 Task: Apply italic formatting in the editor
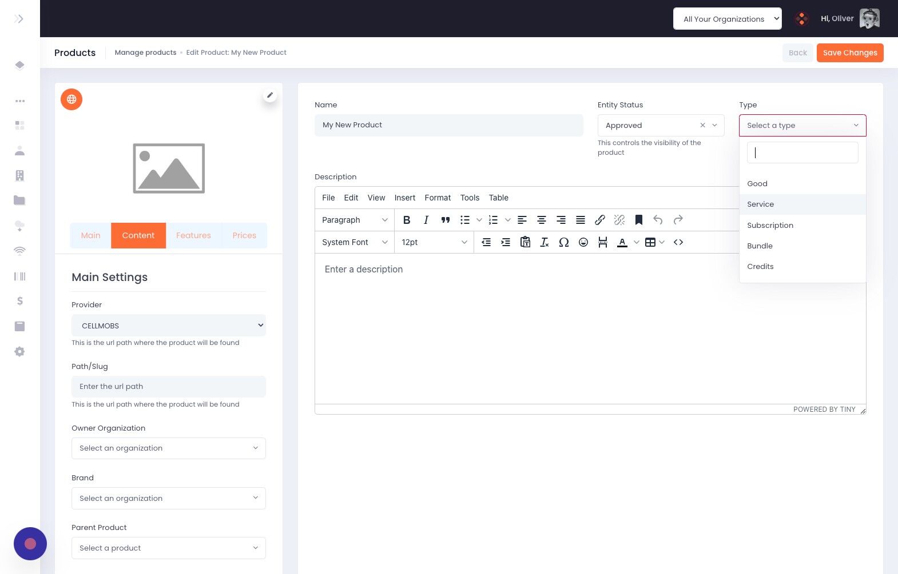pyautogui.click(x=426, y=220)
